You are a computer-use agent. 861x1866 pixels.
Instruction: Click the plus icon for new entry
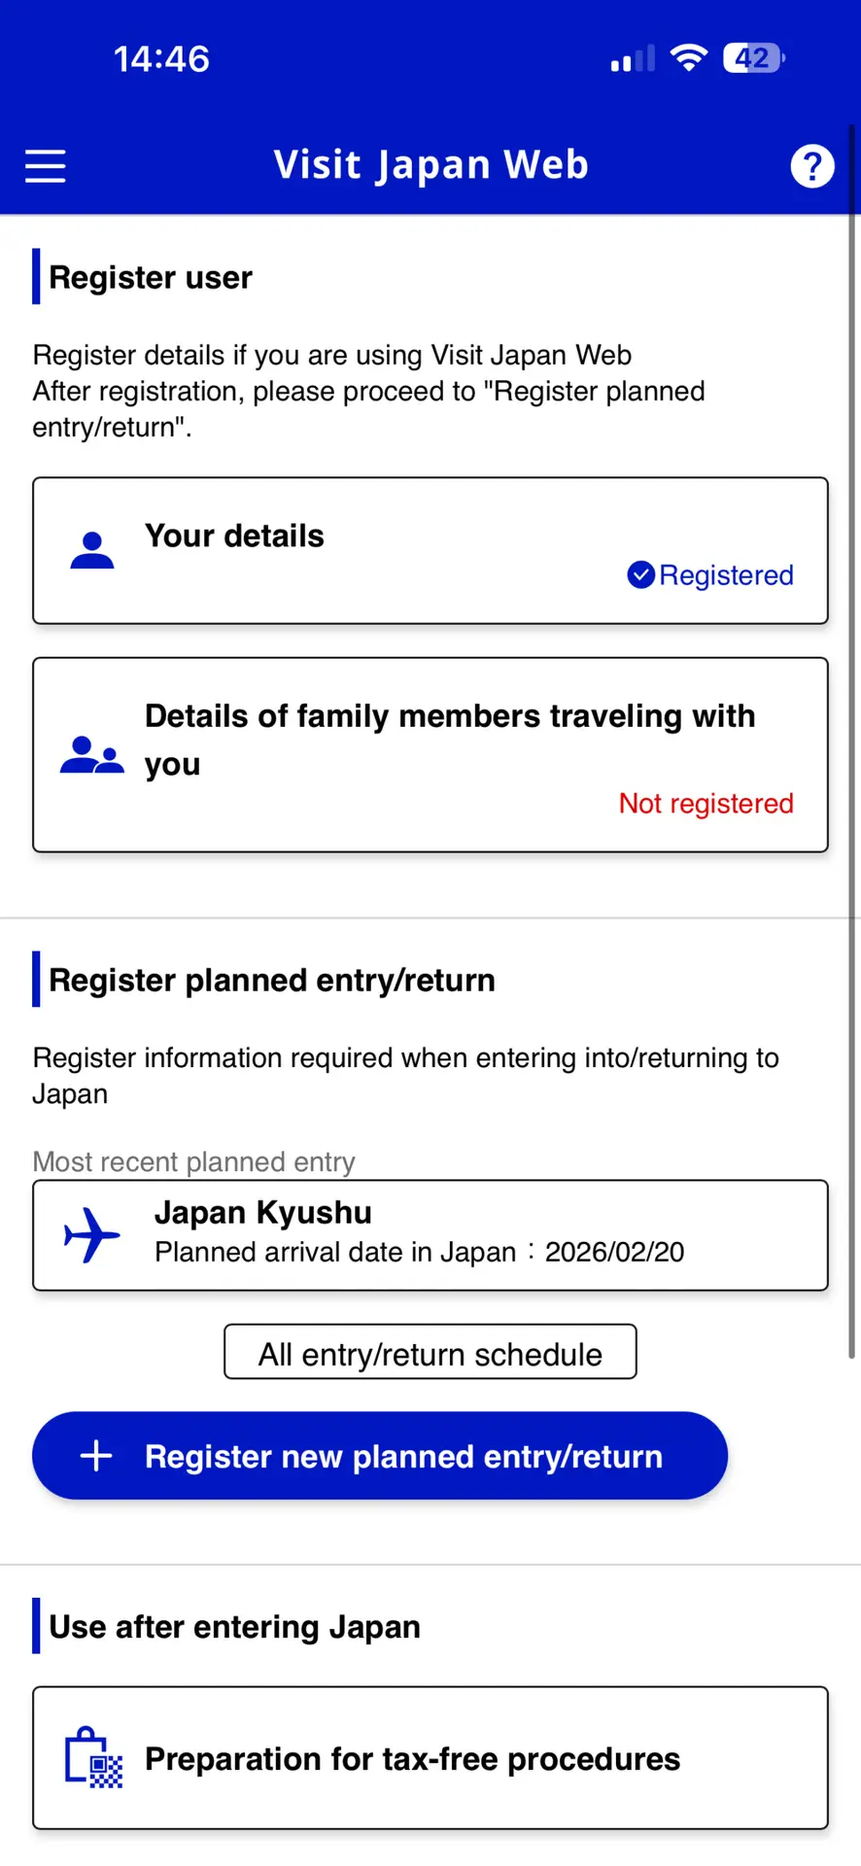coord(96,1456)
